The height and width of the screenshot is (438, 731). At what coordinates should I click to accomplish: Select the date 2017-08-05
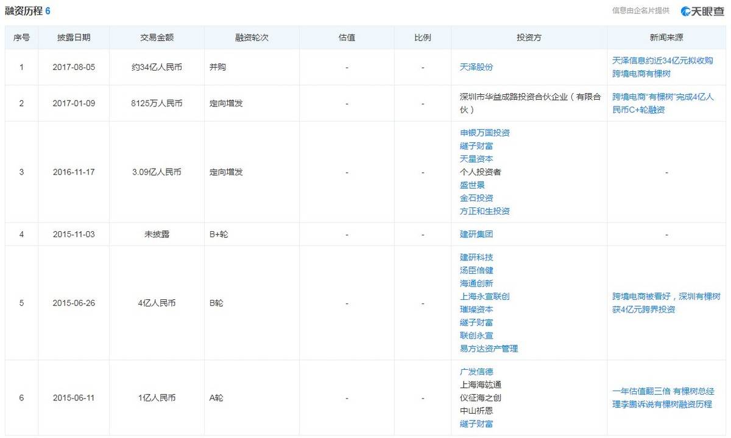coord(74,68)
